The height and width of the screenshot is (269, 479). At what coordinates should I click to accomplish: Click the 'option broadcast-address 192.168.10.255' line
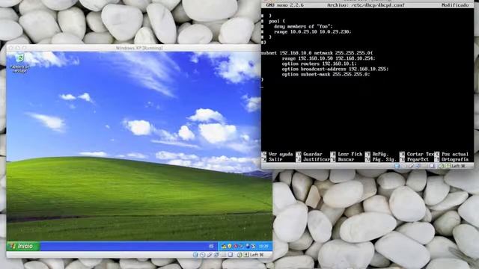pyautogui.click(x=335, y=69)
